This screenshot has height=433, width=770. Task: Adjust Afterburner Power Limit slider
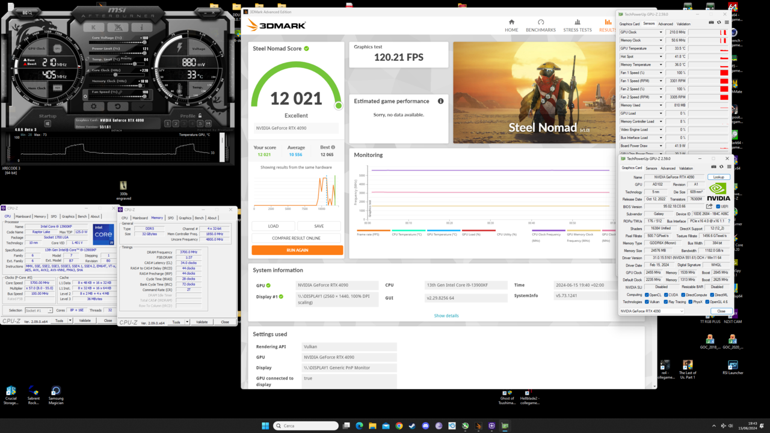(x=118, y=53)
